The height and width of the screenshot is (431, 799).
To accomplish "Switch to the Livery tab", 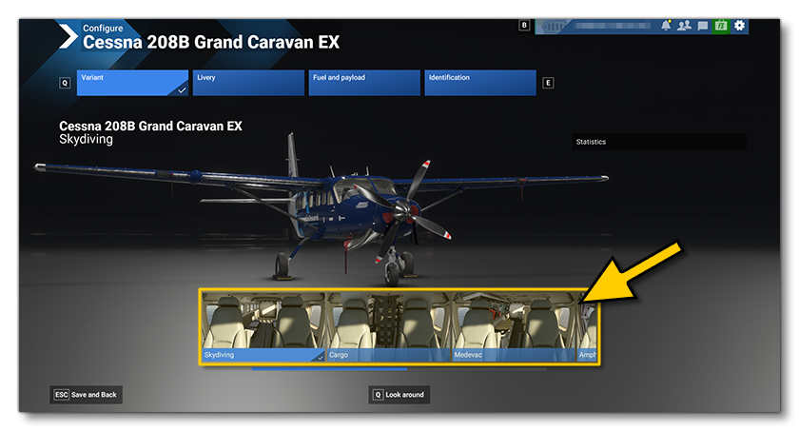I will 248,83.
